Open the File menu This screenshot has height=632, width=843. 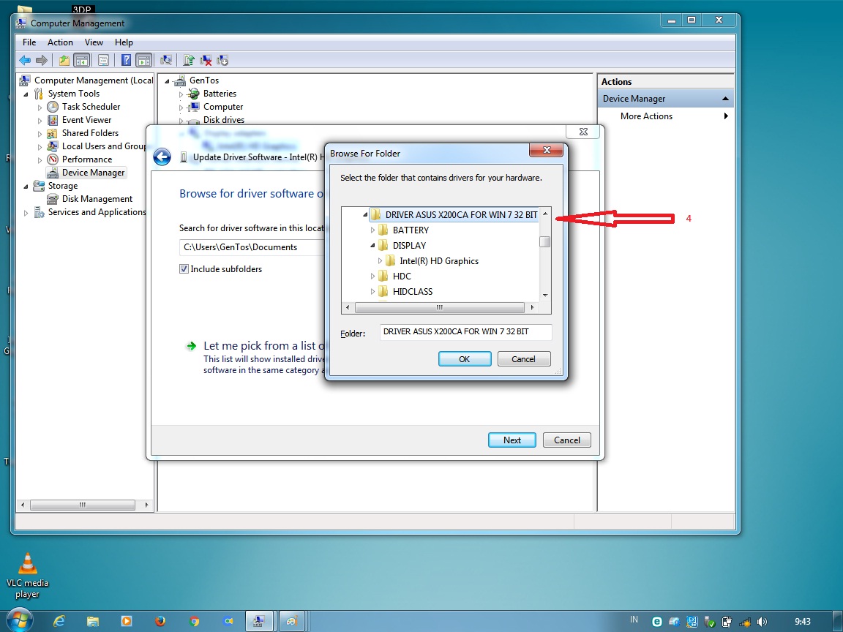click(x=29, y=42)
